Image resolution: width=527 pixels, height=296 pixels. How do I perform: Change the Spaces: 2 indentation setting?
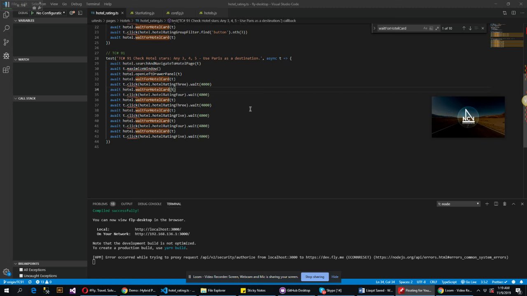(406, 282)
